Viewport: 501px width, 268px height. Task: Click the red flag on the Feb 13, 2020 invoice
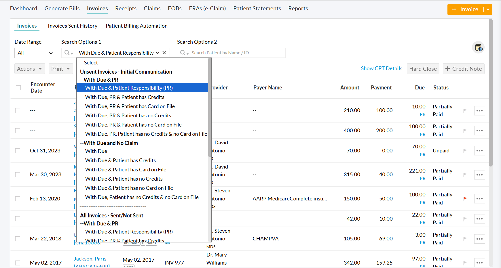tap(465, 198)
